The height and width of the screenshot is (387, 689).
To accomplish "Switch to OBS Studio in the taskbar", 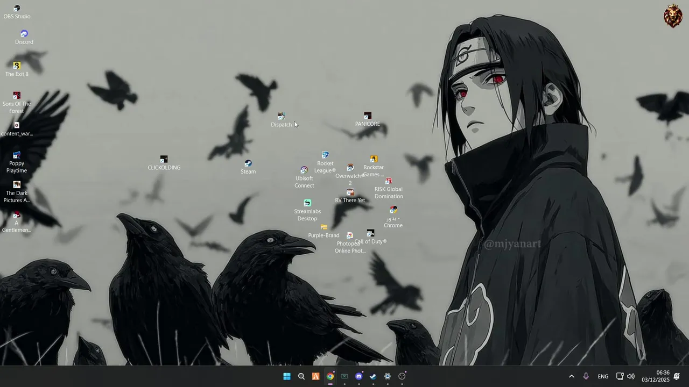I will 402,376.
